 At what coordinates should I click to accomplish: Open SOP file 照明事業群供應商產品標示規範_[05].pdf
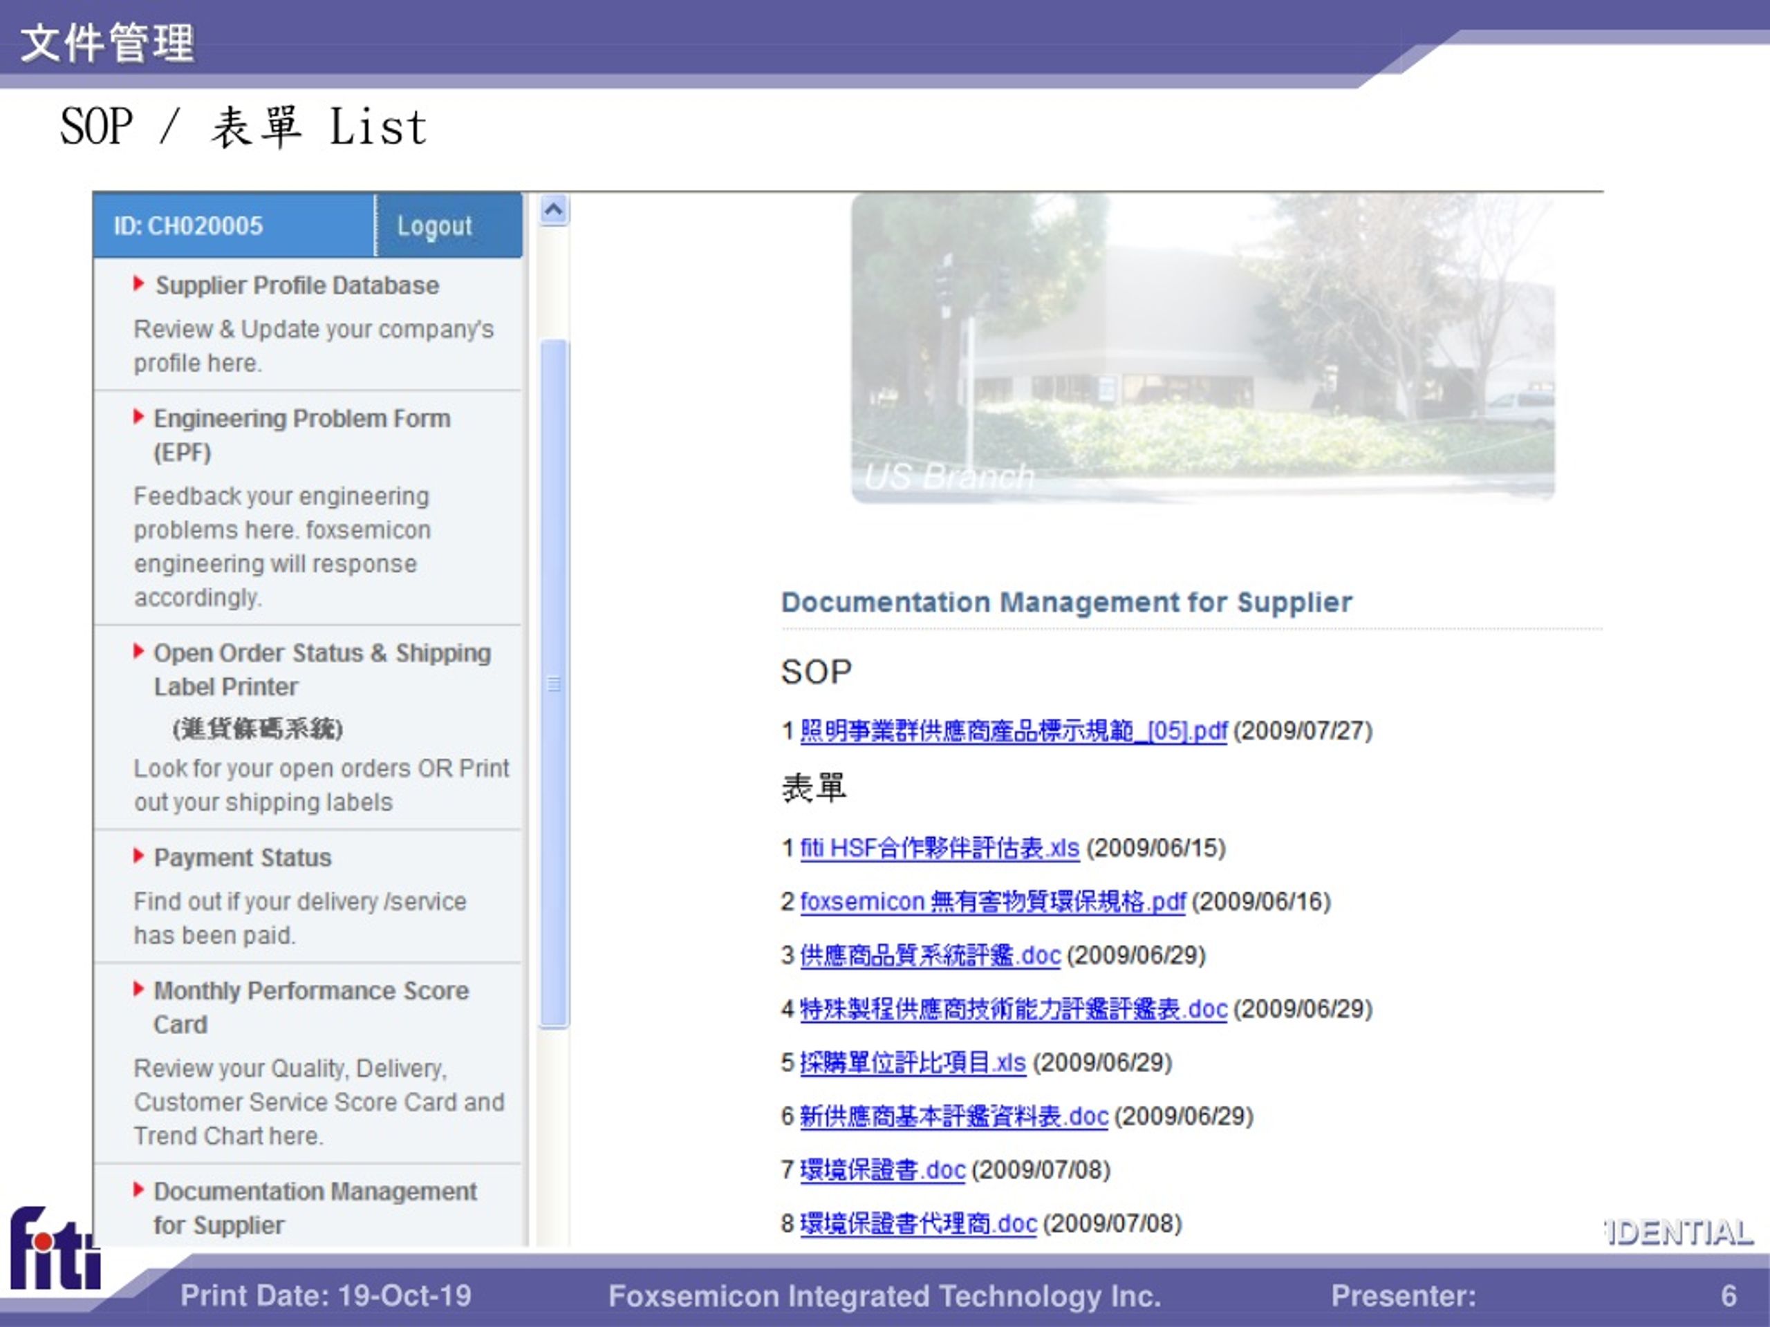tap(1013, 731)
